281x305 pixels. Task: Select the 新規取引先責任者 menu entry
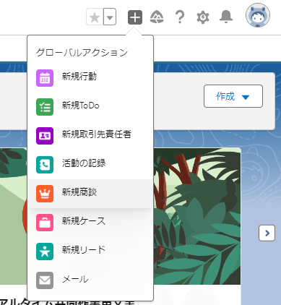point(90,136)
